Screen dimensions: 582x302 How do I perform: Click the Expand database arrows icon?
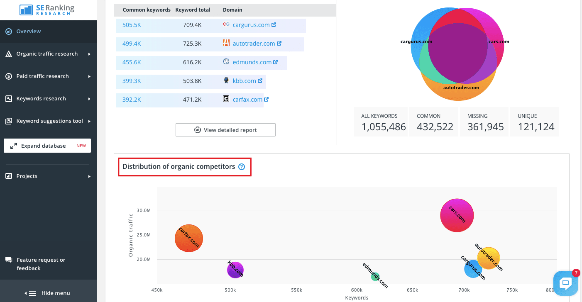coord(14,146)
